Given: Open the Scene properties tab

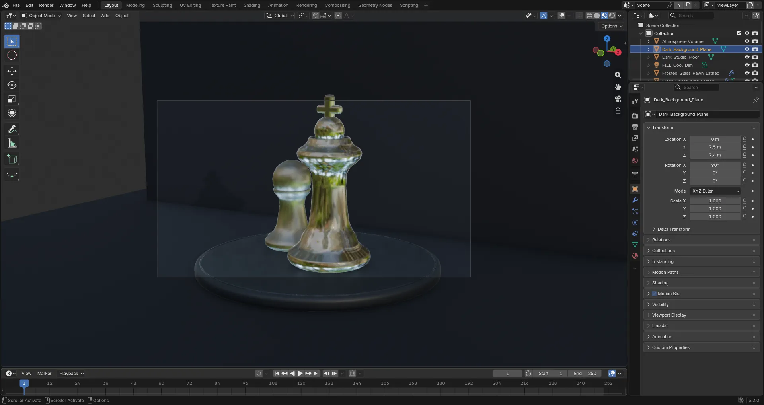Looking at the screenshot, I should tap(635, 149).
